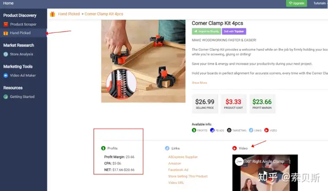This screenshot has width=328, height=191.
Task: Open the Getting Started icon
Action: pos(5,97)
